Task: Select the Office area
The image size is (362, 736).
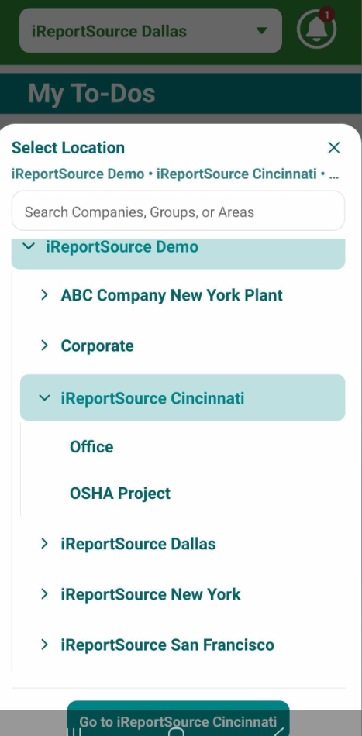Action: [x=91, y=446]
